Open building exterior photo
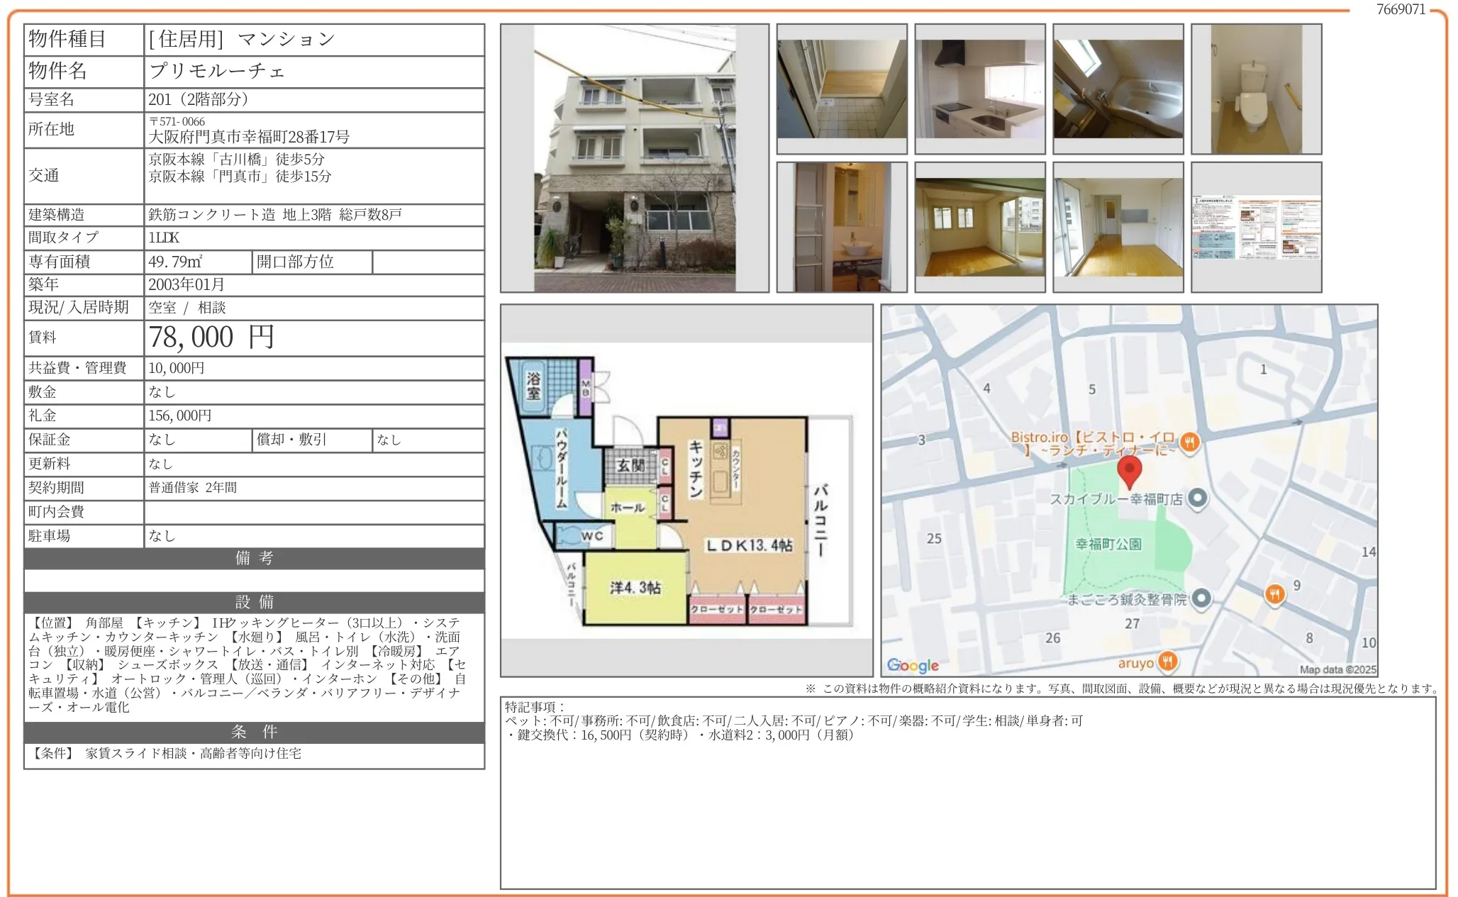Viewport: 1458px width, 897px height. pos(634,158)
